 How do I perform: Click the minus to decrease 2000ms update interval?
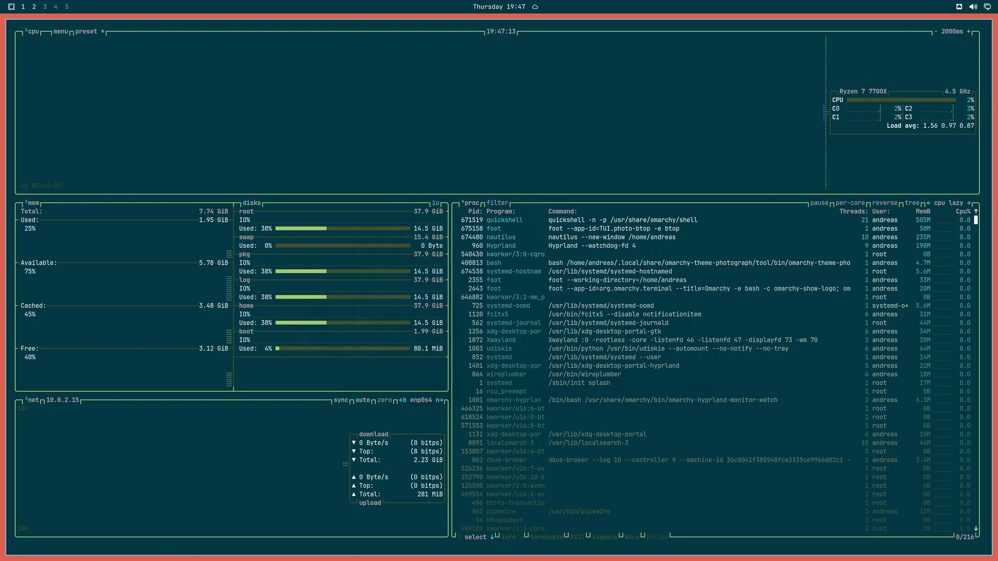click(936, 32)
